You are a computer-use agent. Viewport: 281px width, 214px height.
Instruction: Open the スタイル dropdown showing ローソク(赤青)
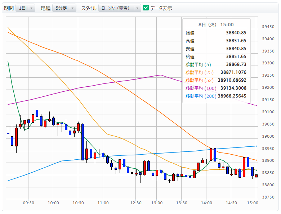click(x=119, y=8)
